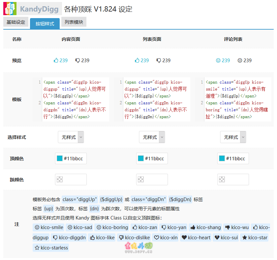
Task: Click the kico-xin heart outline tag
Action: pyautogui.click(x=165, y=238)
